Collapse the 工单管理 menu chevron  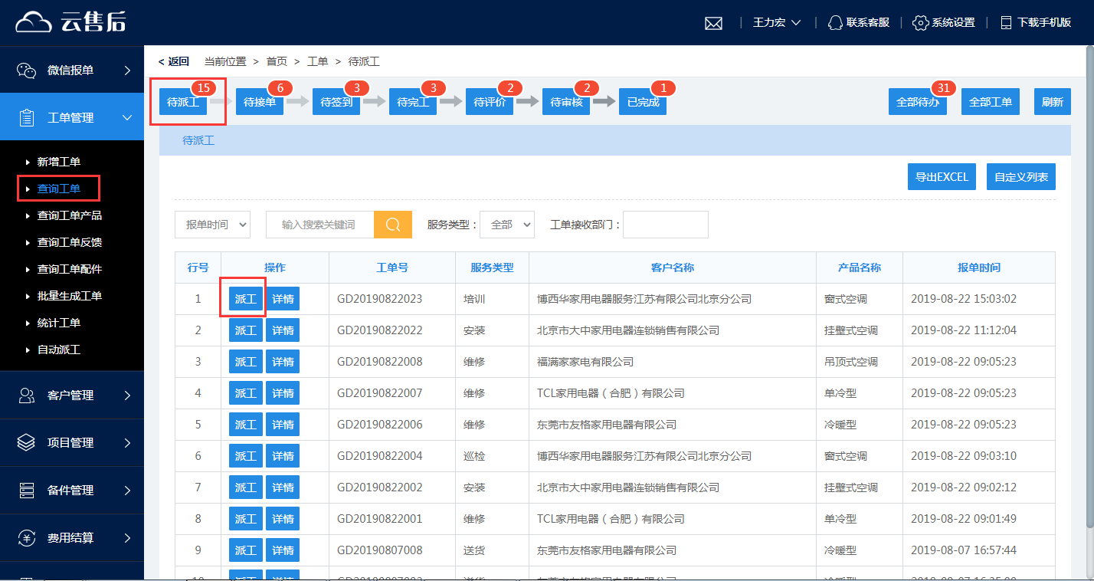(x=127, y=117)
